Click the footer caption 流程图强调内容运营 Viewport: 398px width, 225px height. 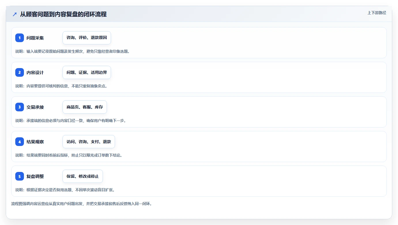click(x=82, y=204)
